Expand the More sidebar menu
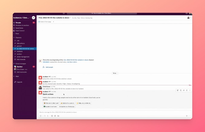The width and height of the screenshot is (205, 132). pos(17,34)
